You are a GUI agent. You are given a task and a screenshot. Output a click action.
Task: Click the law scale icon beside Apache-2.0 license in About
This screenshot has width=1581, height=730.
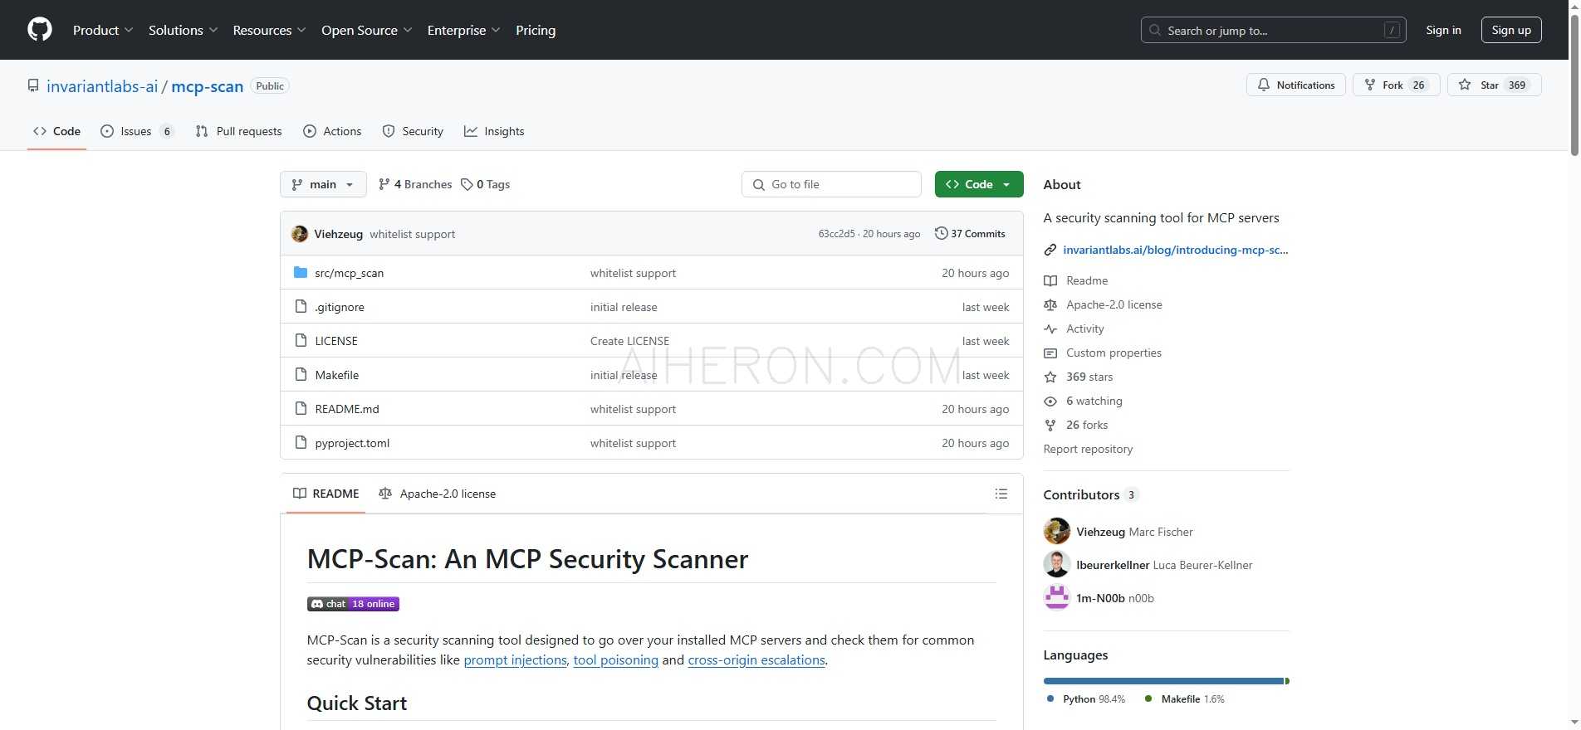1050,305
